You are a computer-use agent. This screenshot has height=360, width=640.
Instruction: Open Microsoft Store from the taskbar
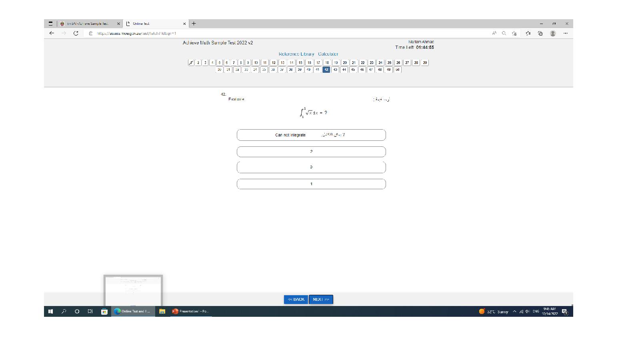[x=104, y=311]
